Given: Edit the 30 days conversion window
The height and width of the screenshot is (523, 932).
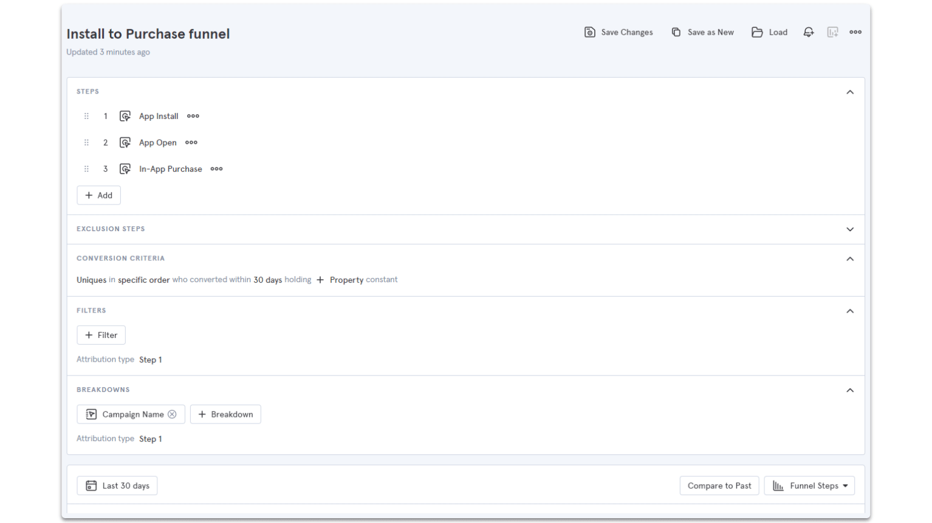Looking at the screenshot, I should 268,280.
